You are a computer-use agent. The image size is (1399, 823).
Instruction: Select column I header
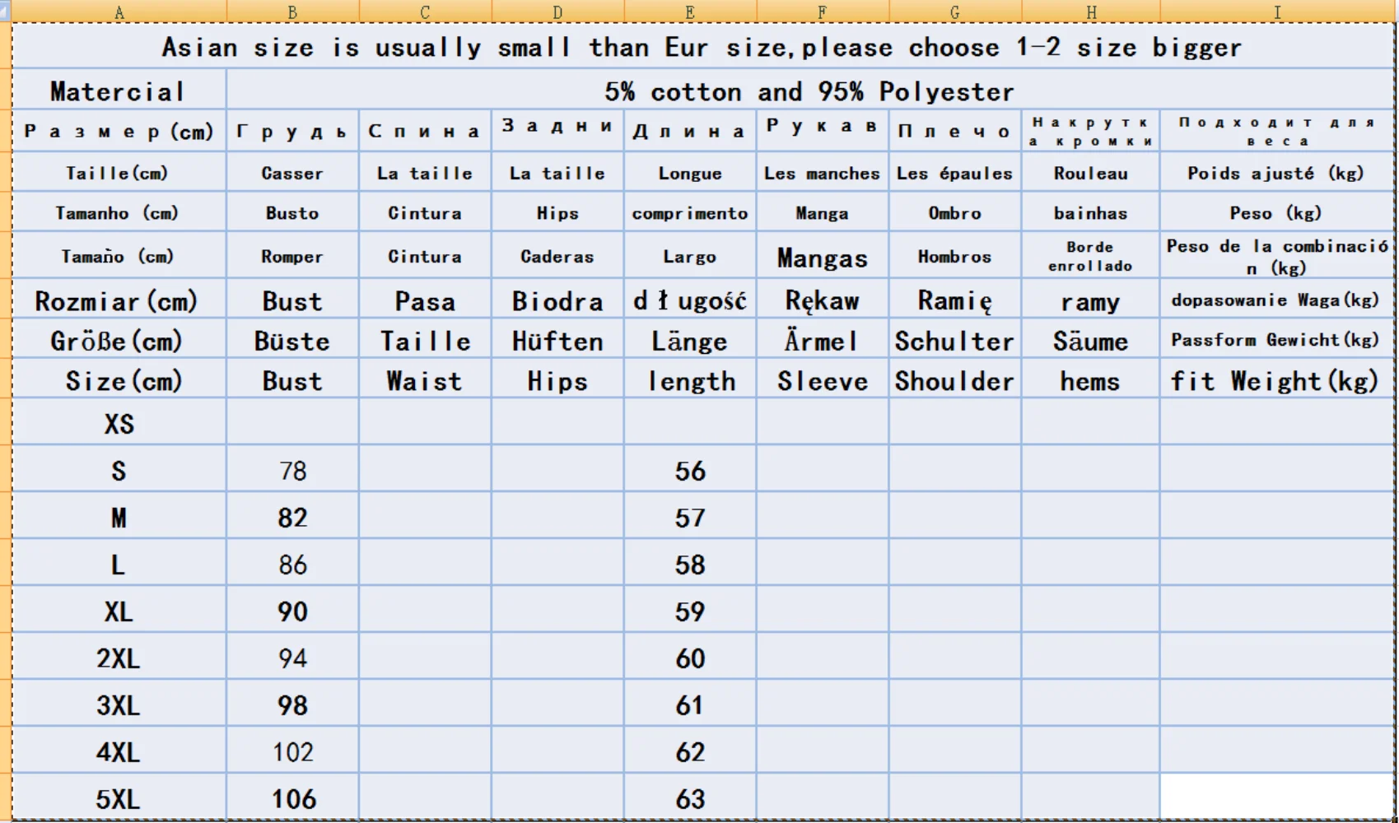point(1277,12)
